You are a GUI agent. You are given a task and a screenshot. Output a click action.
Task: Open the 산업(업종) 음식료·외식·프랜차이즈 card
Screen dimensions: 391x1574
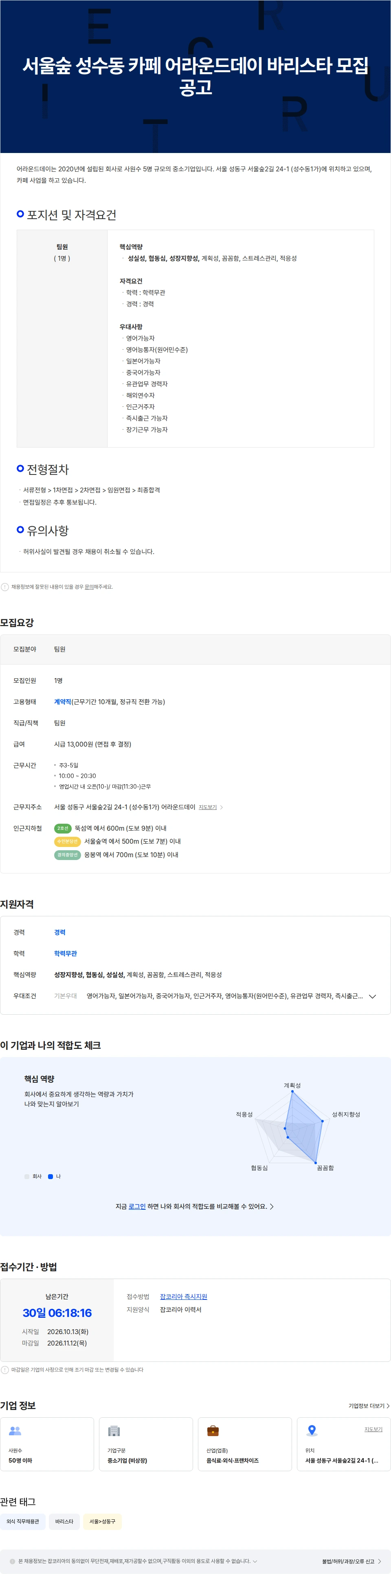[x=245, y=1444]
